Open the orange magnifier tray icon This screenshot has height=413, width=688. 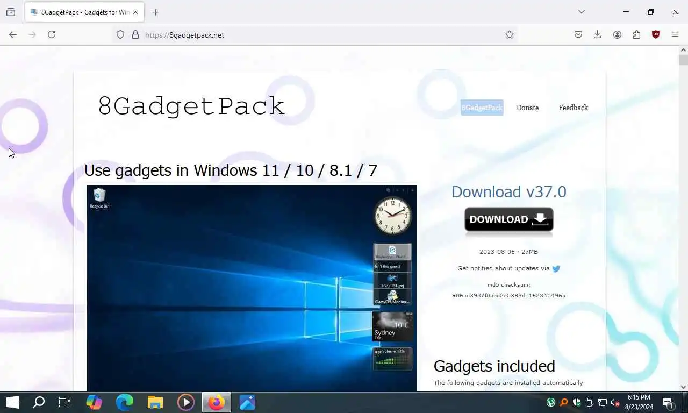click(x=564, y=402)
